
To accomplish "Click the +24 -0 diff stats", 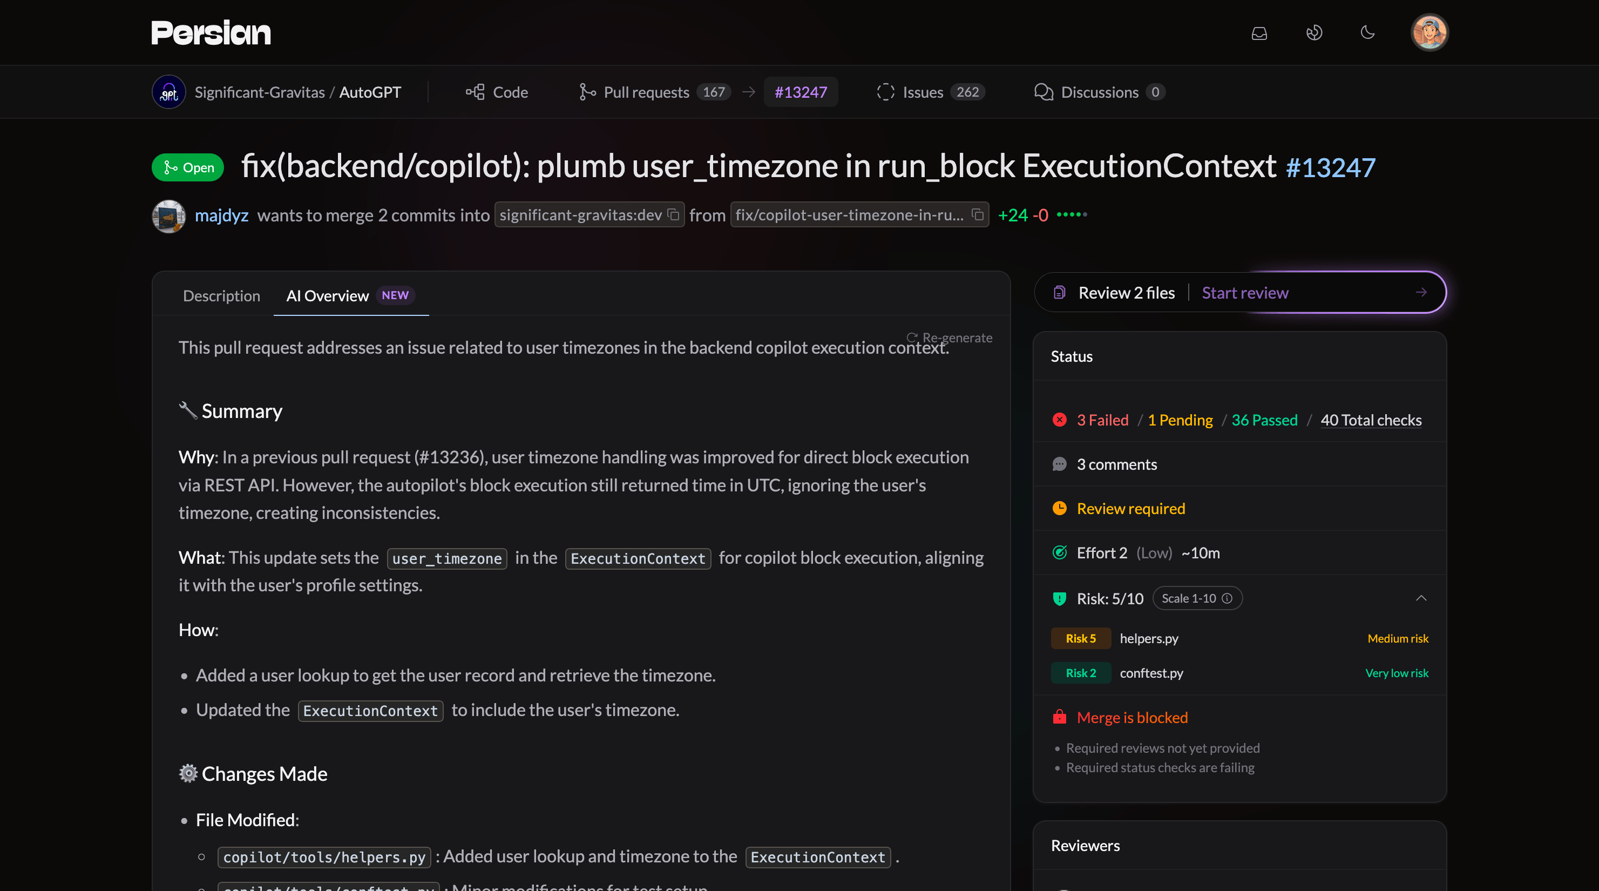I will [1023, 215].
